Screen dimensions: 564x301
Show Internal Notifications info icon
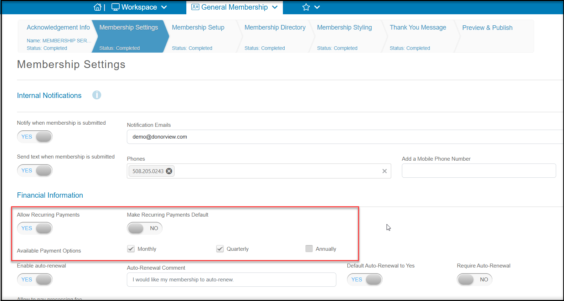tap(97, 95)
